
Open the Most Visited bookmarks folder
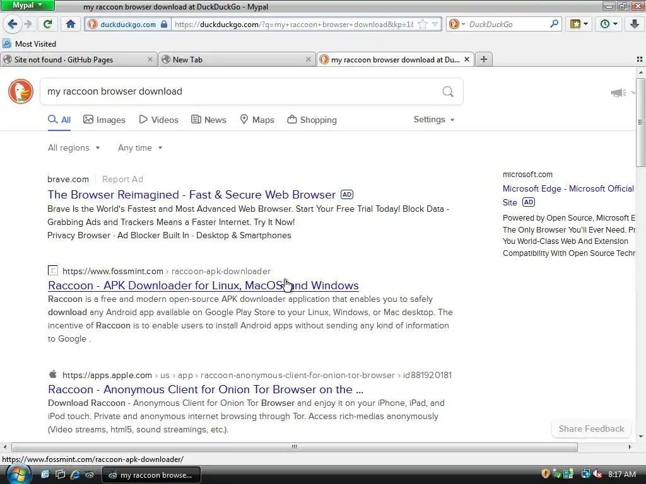29,43
